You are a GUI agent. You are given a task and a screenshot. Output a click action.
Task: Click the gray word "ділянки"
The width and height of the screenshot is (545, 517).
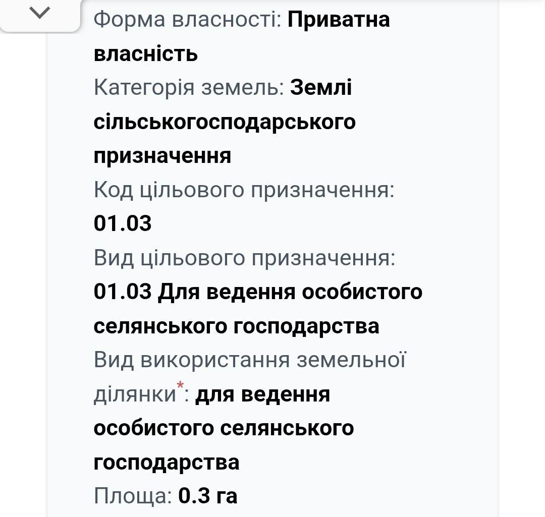point(135,394)
